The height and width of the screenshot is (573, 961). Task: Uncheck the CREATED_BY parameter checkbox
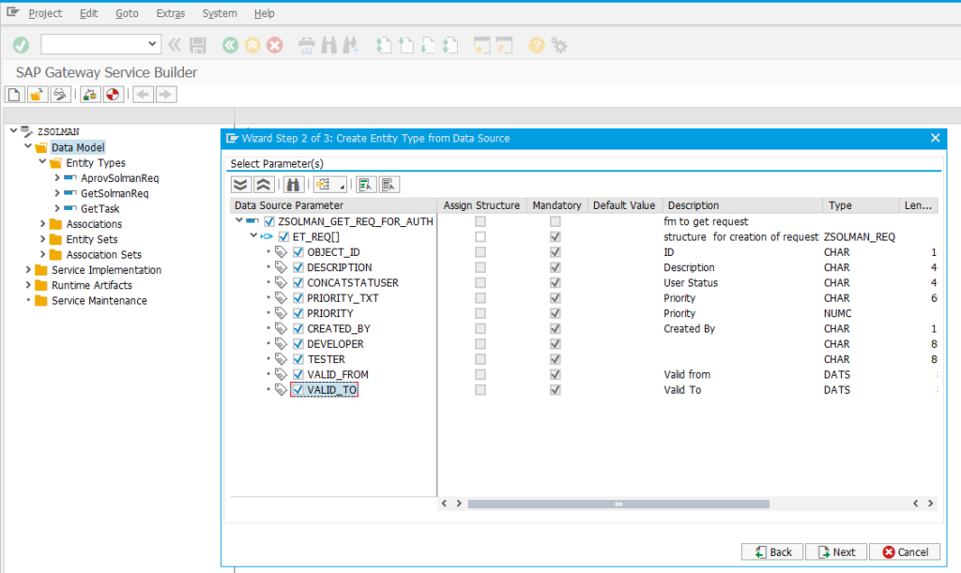click(298, 329)
